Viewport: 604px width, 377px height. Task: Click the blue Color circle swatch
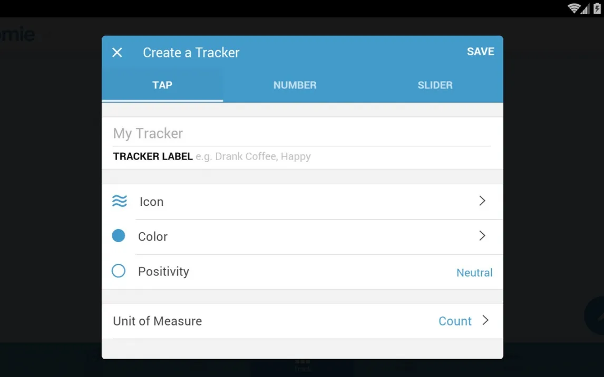[x=119, y=236]
